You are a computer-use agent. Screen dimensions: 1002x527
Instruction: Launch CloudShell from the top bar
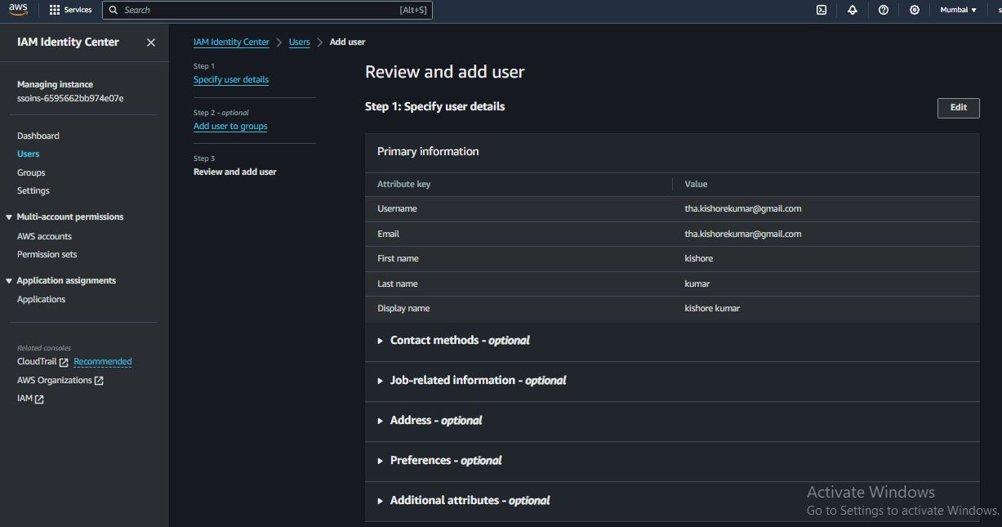click(822, 10)
